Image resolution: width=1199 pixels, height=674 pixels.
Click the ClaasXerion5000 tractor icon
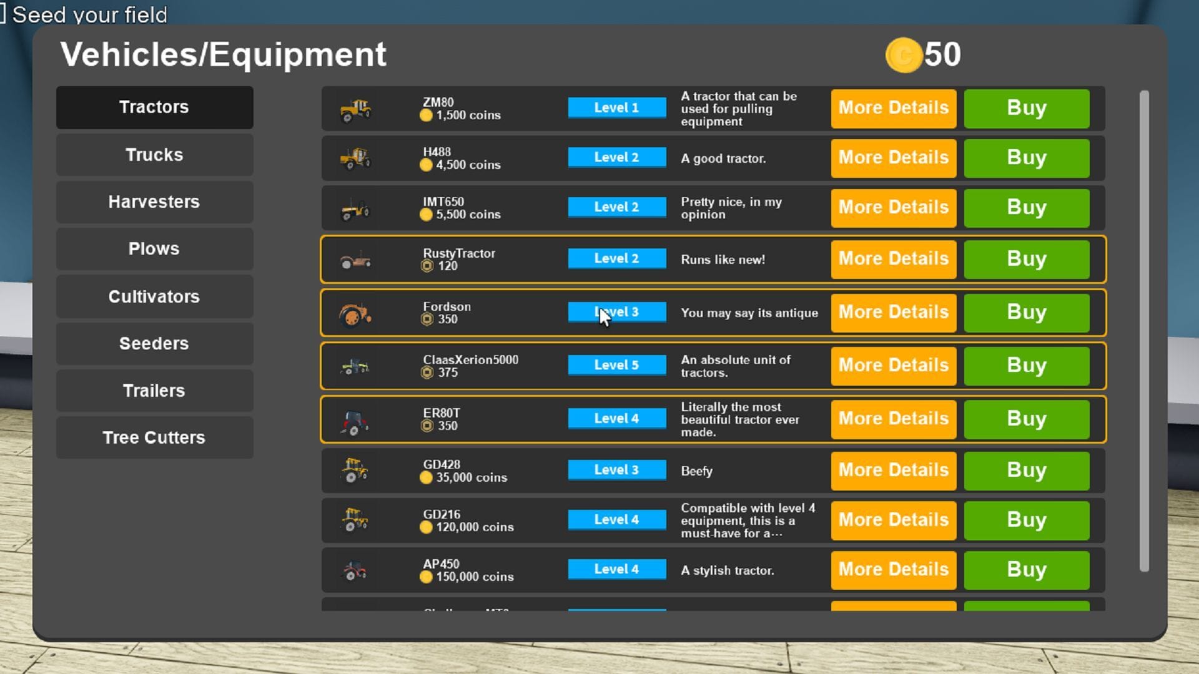[355, 366]
